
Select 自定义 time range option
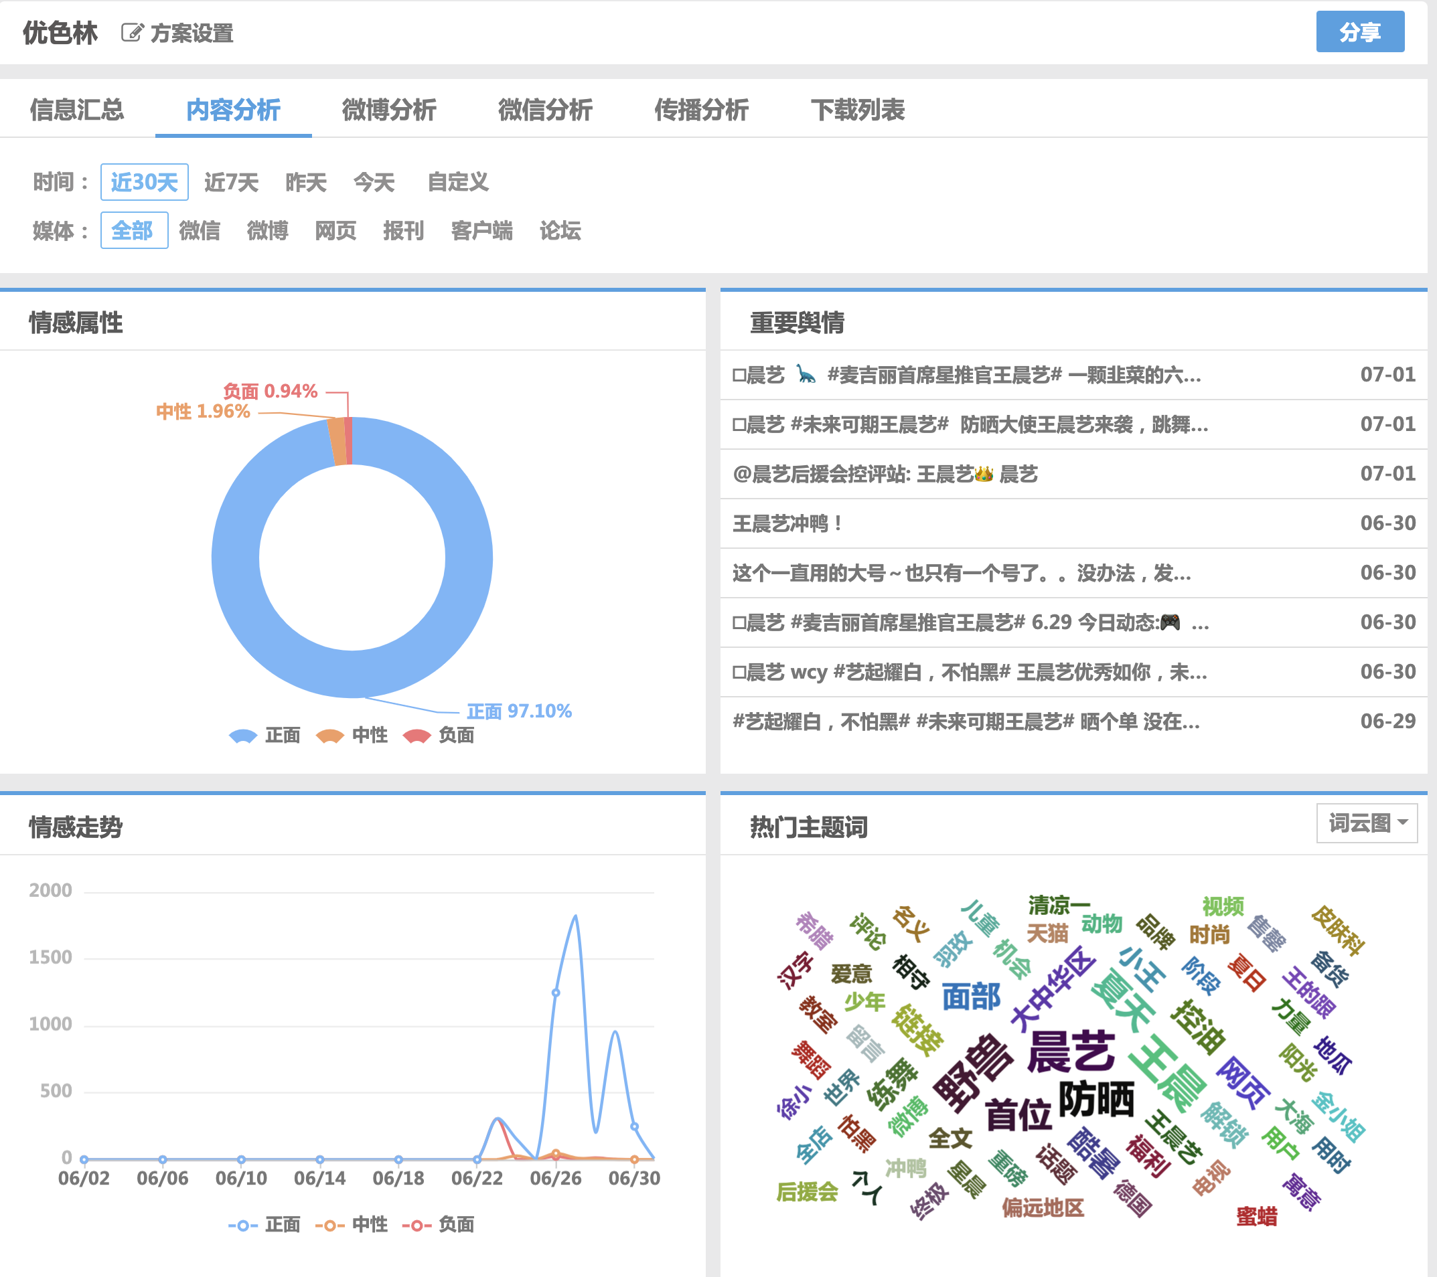point(457,182)
